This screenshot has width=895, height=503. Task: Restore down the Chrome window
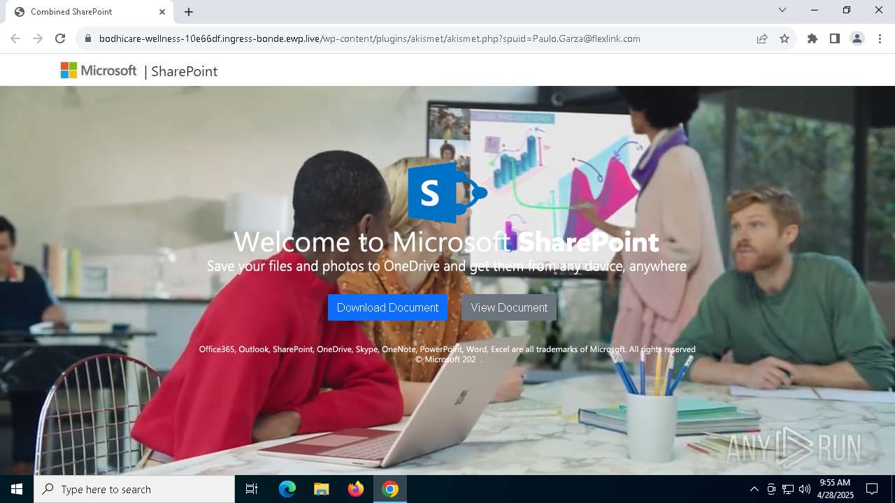[x=847, y=10]
